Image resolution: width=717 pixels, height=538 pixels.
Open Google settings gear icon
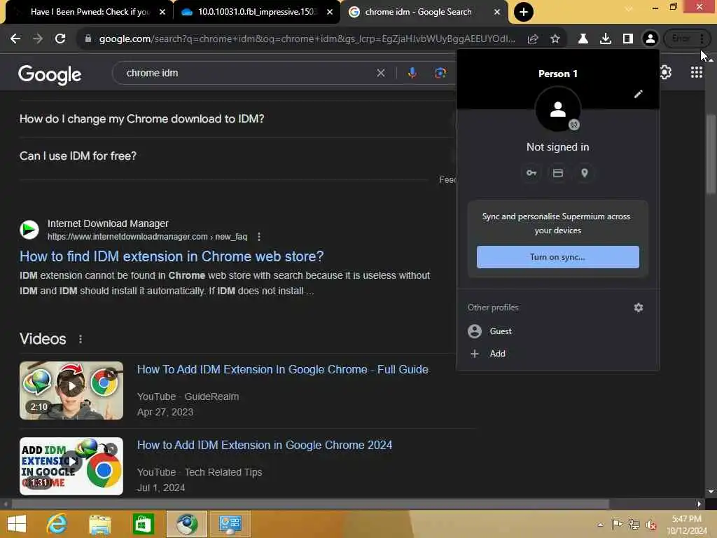click(666, 72)
